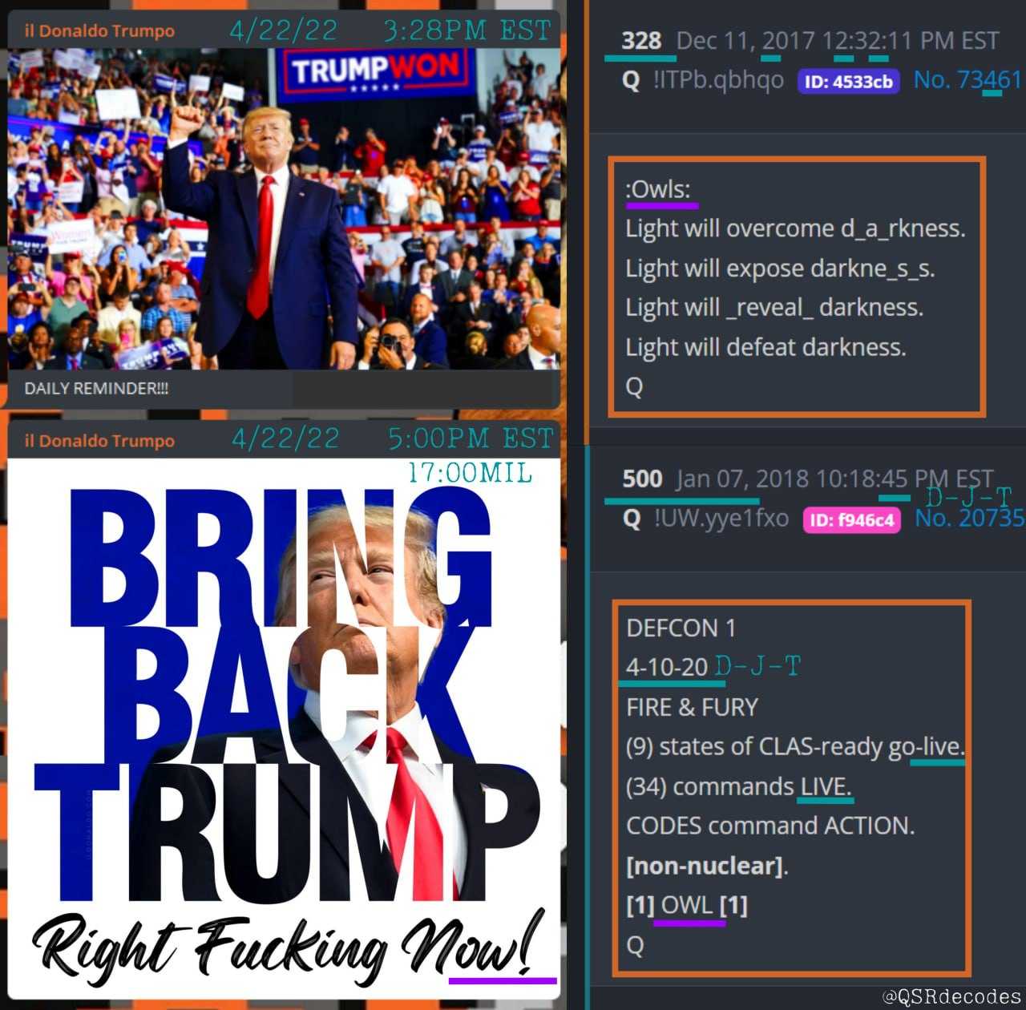The image size is (1026, 1010).
Task: Click the 4/22/22 3:28PM EST timestamp
Action: pos(390,30)
